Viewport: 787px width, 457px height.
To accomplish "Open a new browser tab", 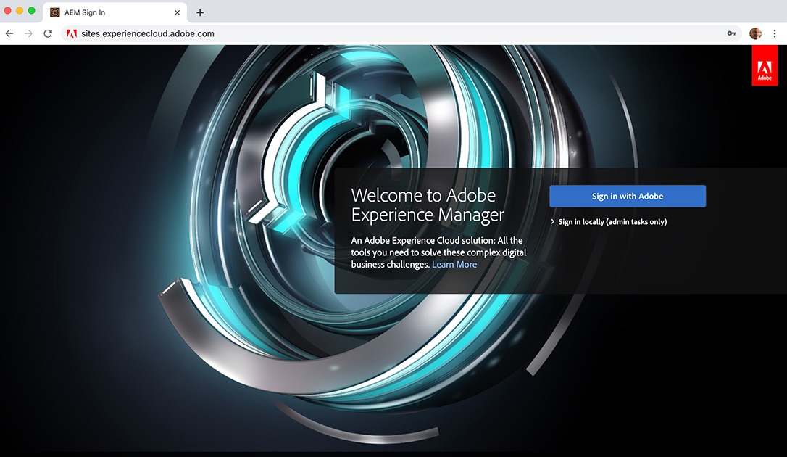I will 200,12.
